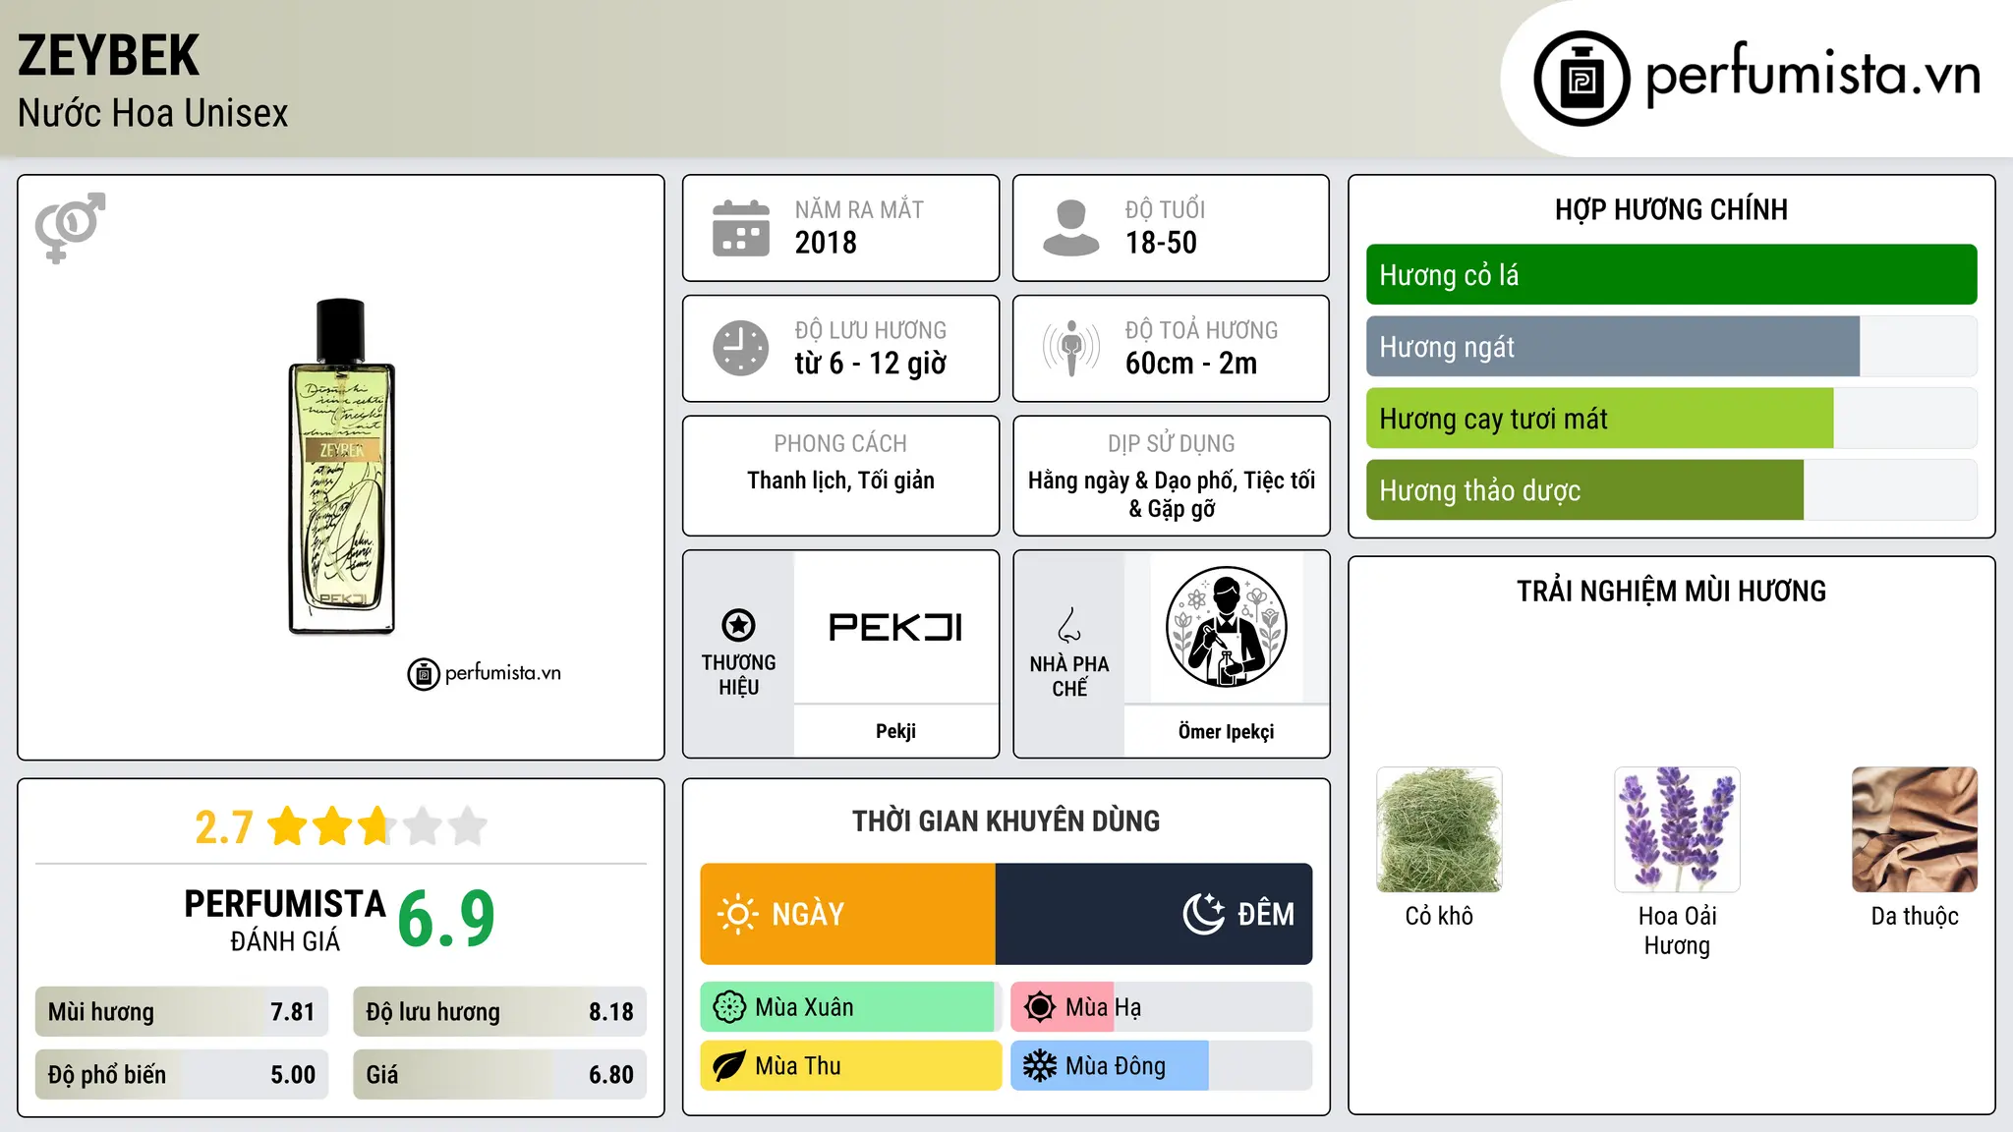Click the Hương ngát accord bar
The width and height of the screenshot is (2013, 1132).
tap(1671, 347)
